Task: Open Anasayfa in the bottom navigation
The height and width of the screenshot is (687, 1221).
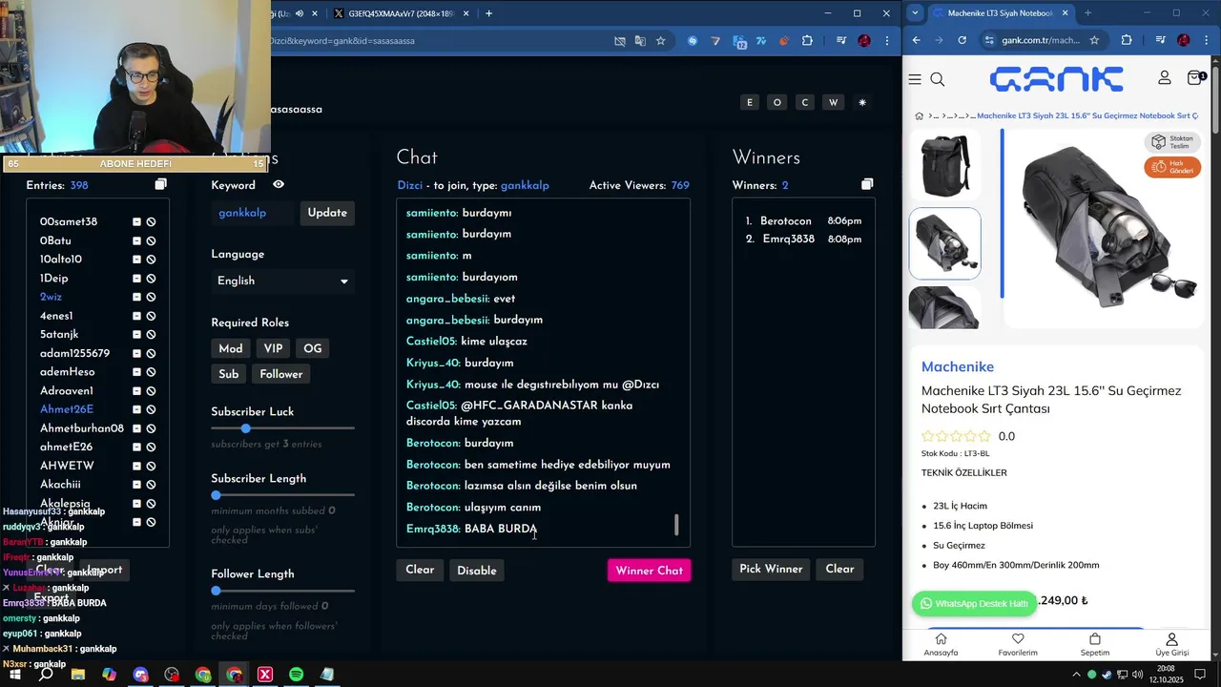Action: (x=941, y=645)
